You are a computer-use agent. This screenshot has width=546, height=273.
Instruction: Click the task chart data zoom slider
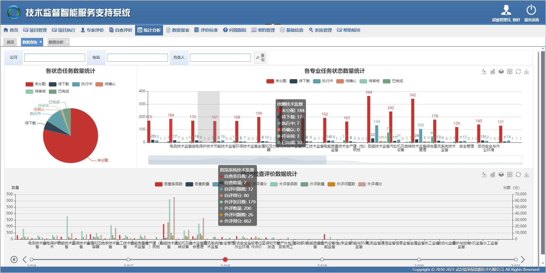[237, 160]
